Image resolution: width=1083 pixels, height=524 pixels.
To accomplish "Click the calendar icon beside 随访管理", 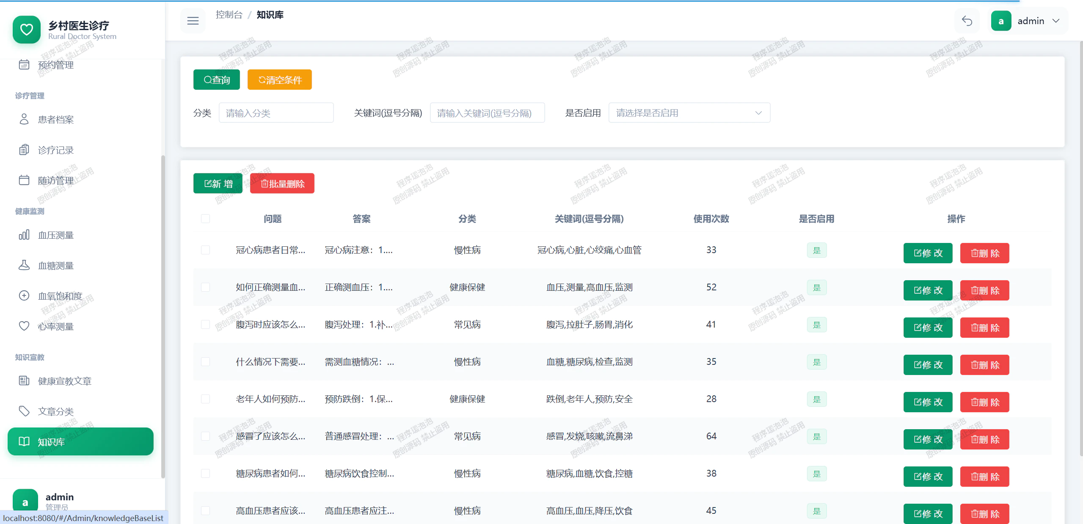I will click(x=24, y=180).
